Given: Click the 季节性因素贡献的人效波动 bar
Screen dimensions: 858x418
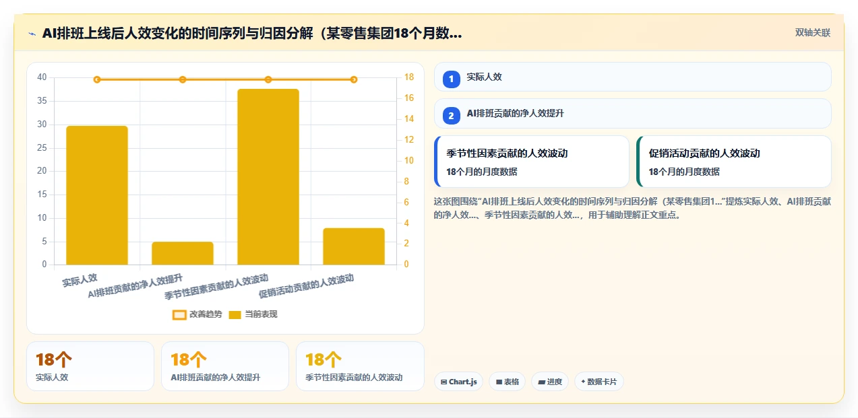Looking at the screenshot, I should coord(268,176).
